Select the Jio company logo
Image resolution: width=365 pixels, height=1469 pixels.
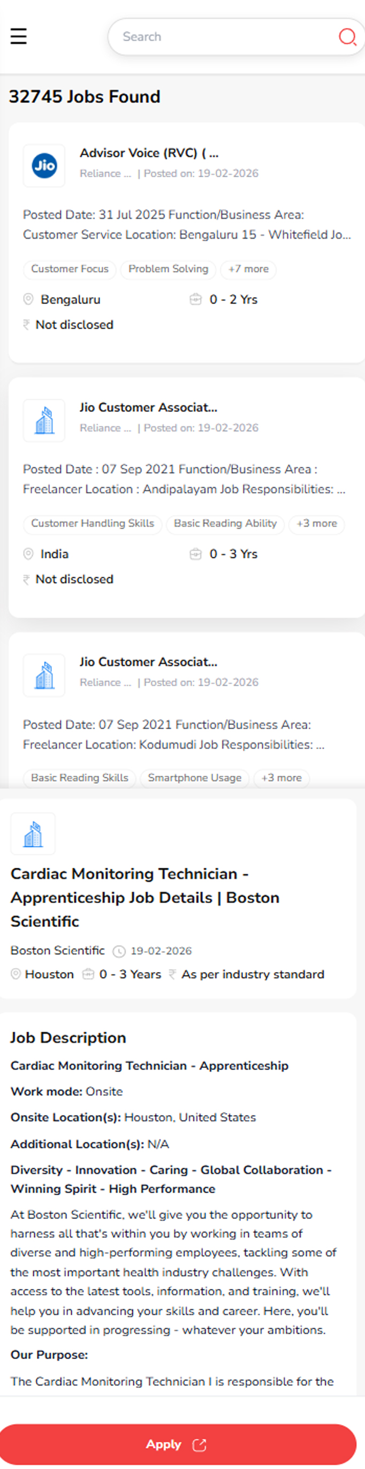[x=44, y=166]
